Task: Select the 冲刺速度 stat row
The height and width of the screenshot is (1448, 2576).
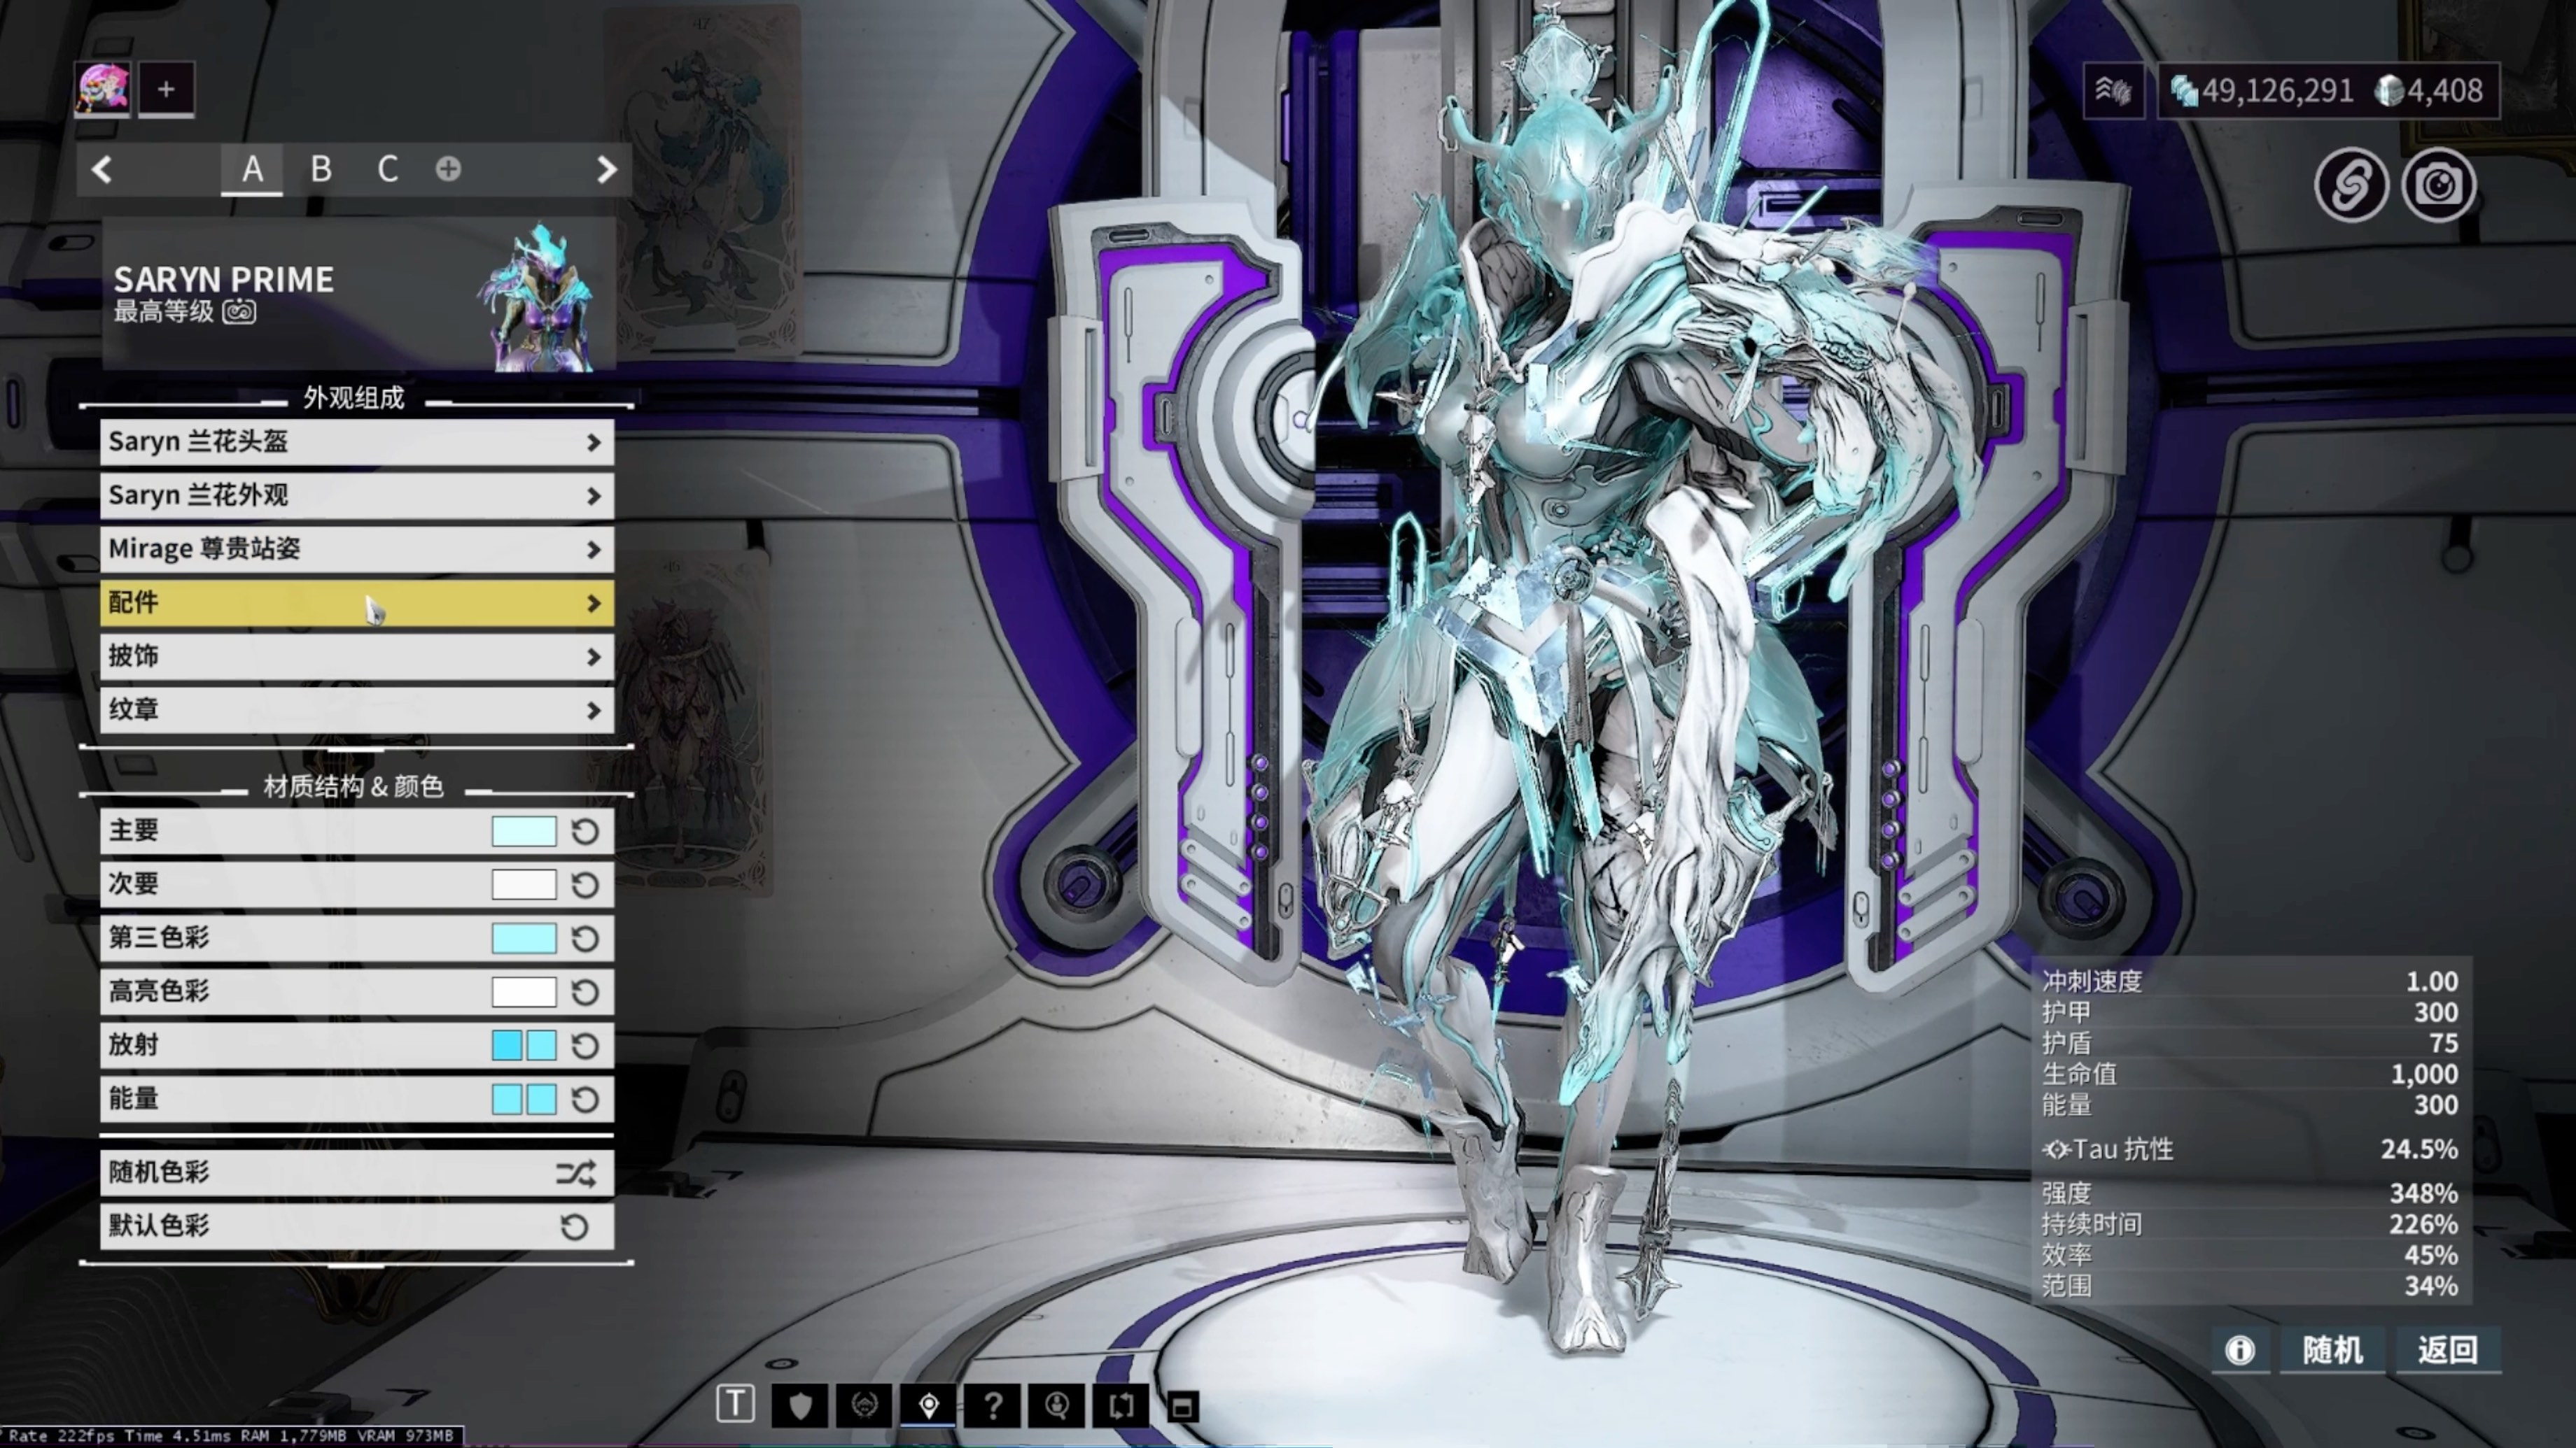Action: click(x=2250, y=981)
